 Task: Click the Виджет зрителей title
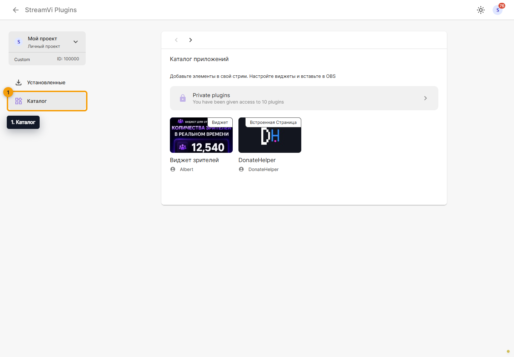click(x=194, y=160)
